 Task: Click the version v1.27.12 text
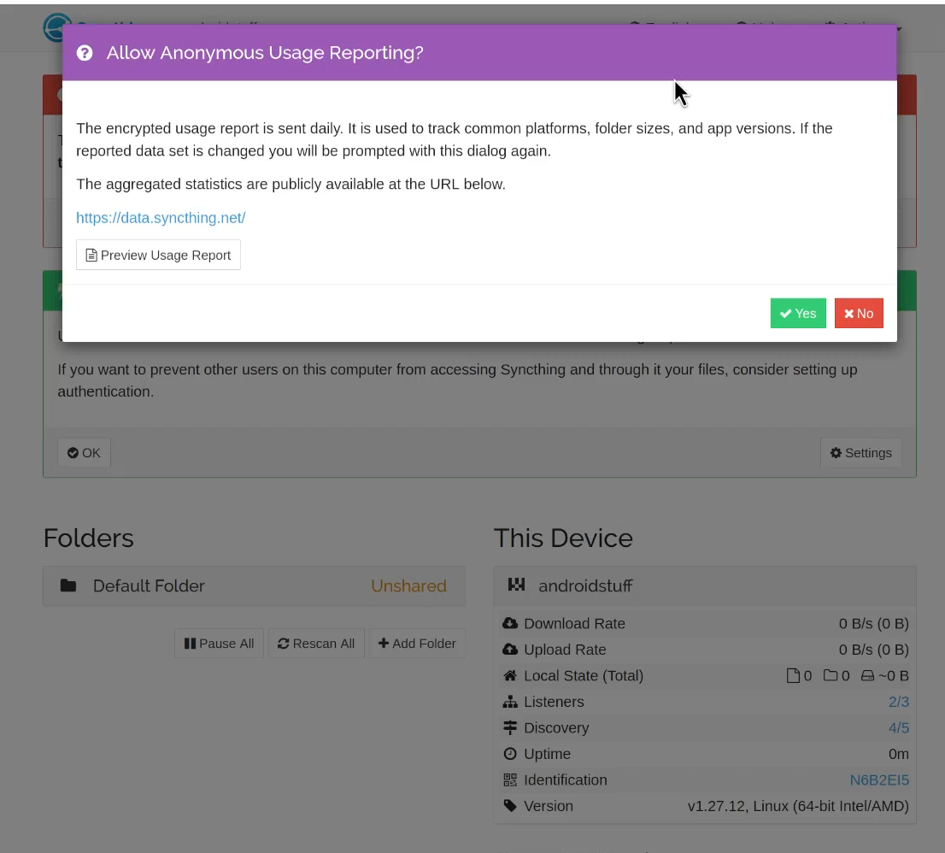(x=798, y=806)
